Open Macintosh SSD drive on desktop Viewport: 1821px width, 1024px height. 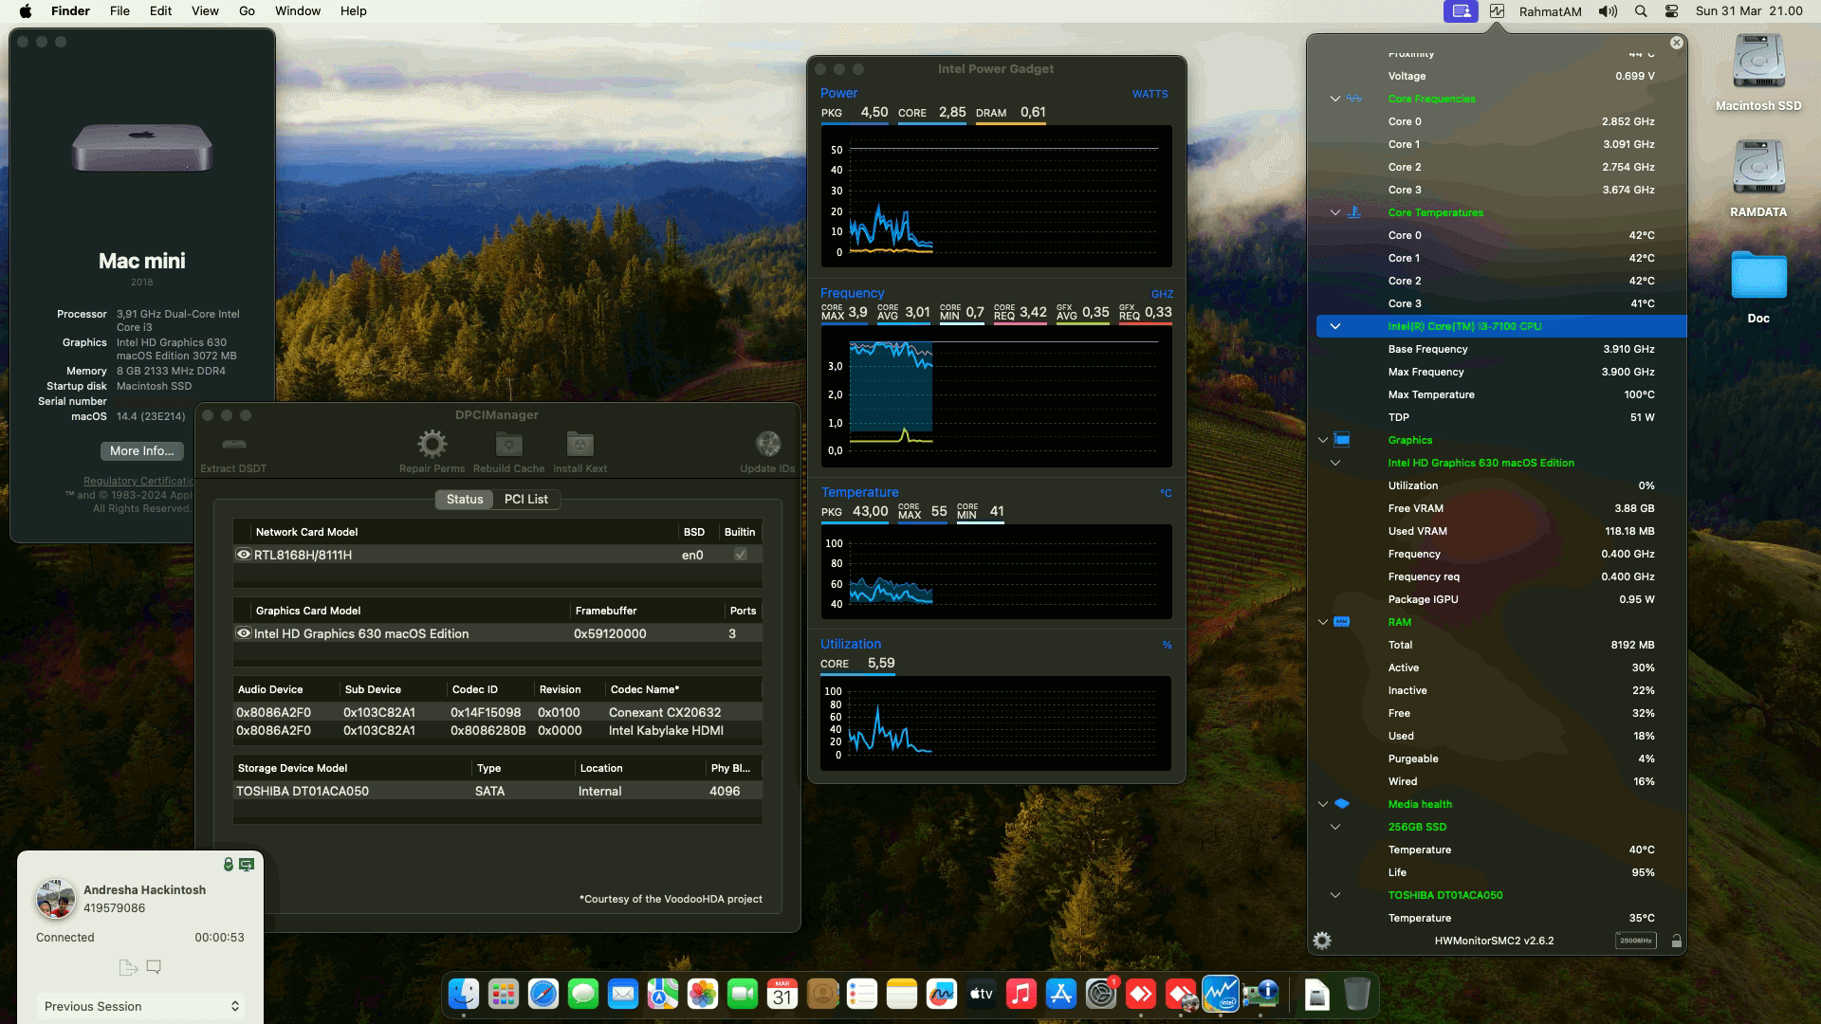[1758, 63]
